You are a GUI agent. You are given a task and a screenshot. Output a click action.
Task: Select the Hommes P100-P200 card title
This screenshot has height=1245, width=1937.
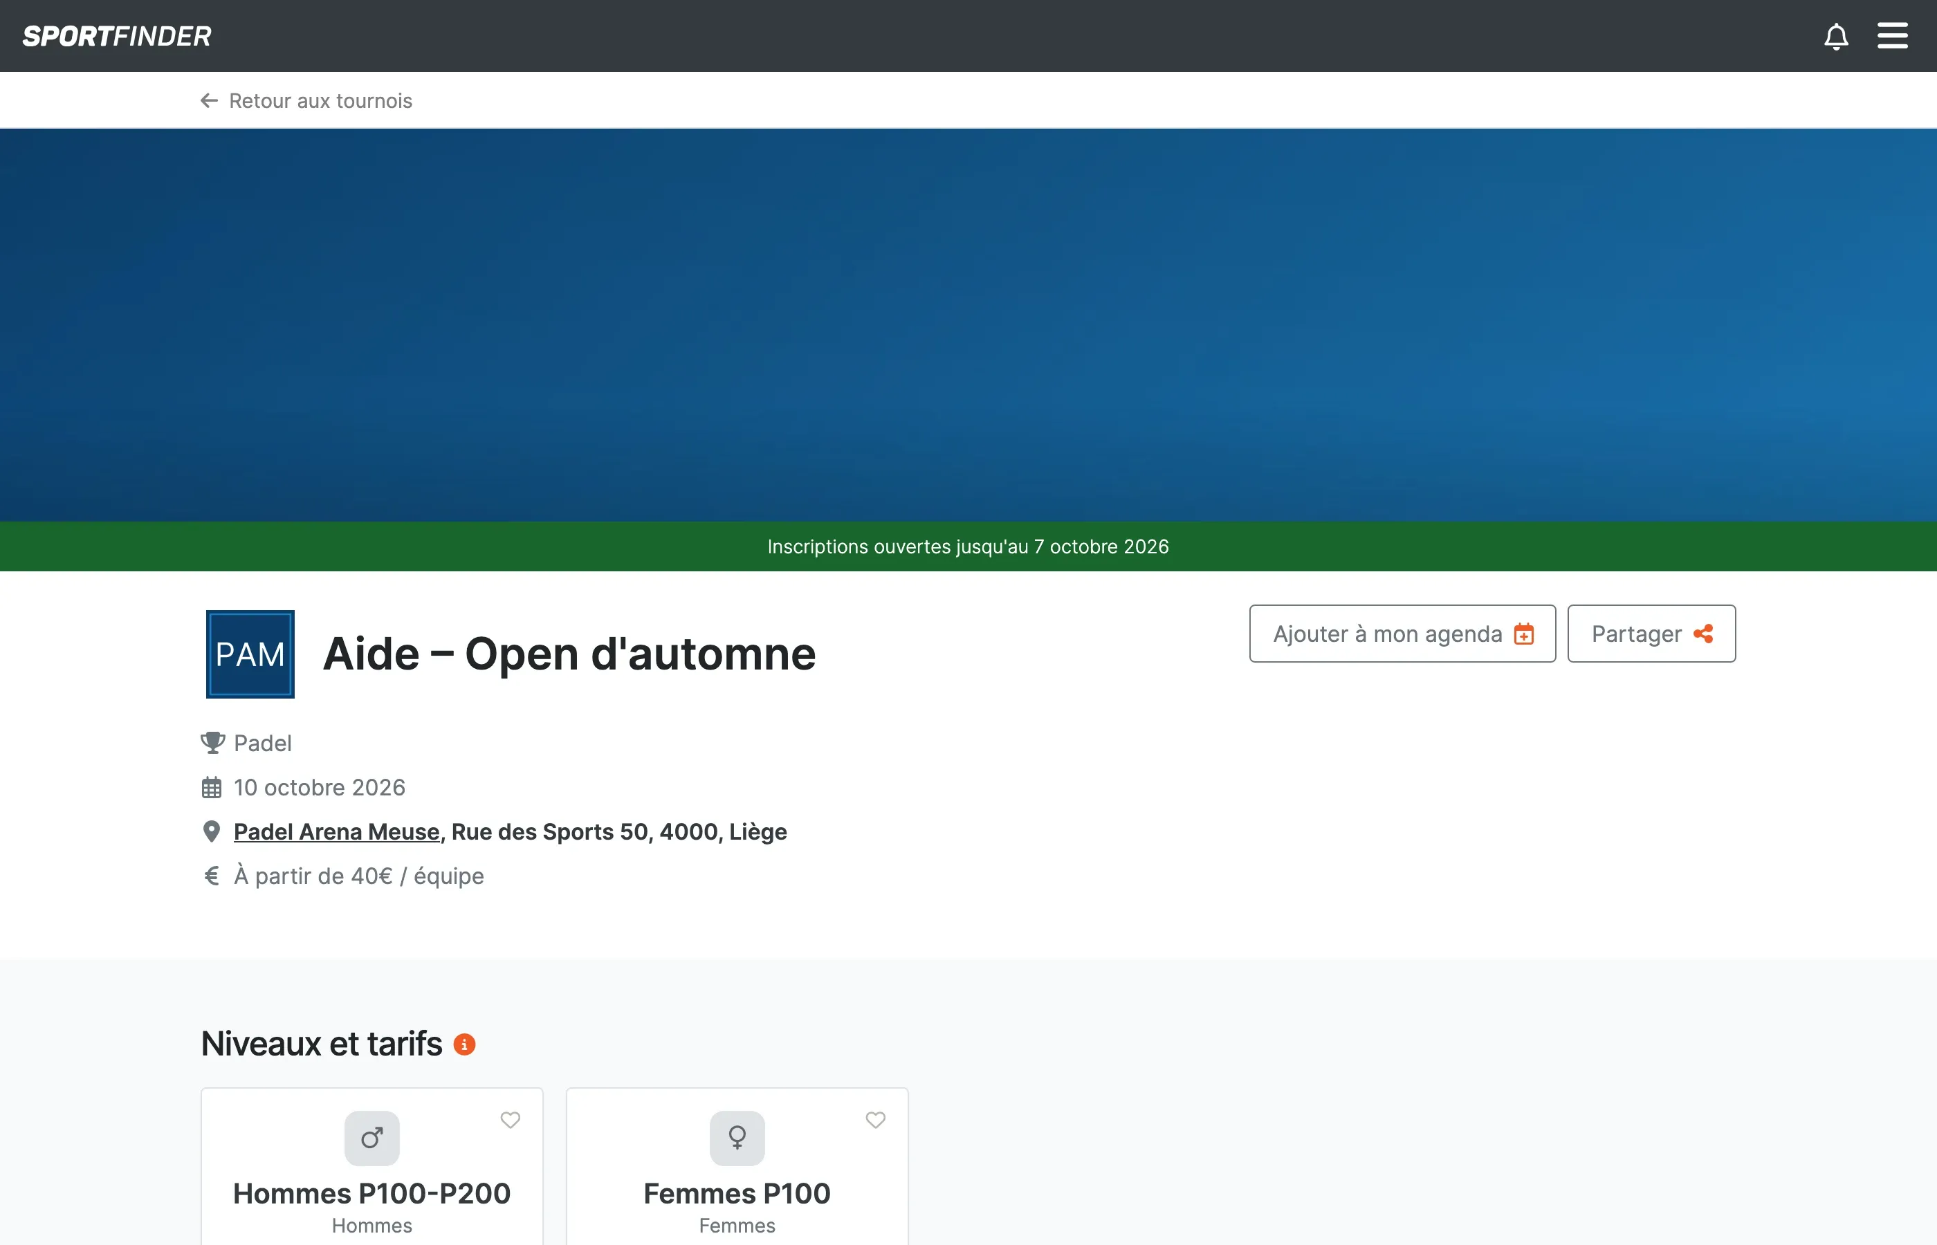pos(372,1193)
